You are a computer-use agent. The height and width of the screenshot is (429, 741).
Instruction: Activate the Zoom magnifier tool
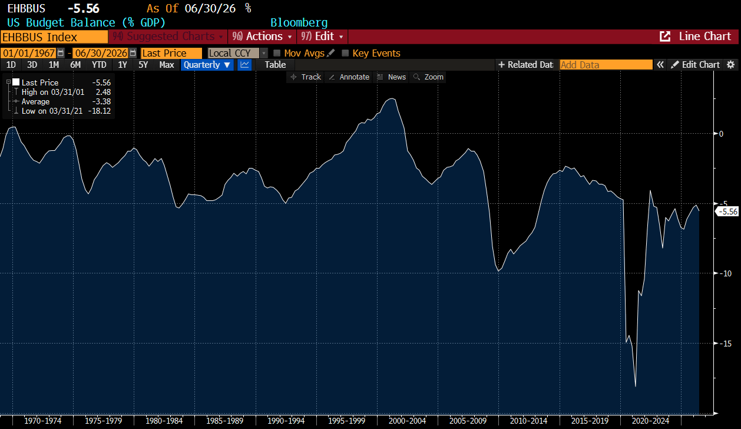click(x=428, y=77)
